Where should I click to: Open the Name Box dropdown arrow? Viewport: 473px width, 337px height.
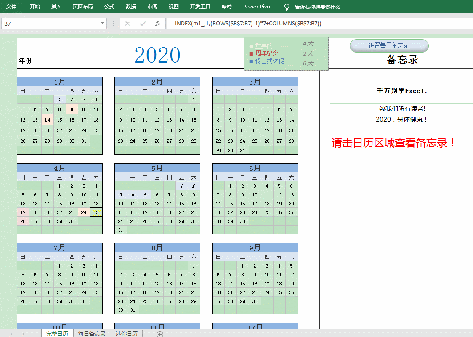(102, 24)
